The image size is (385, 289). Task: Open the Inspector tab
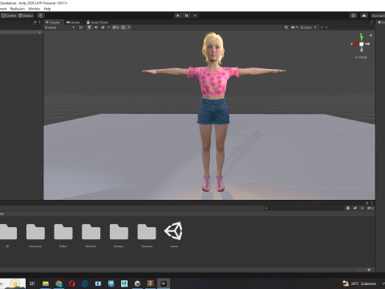pyautogui.click(x=381, y=22)
